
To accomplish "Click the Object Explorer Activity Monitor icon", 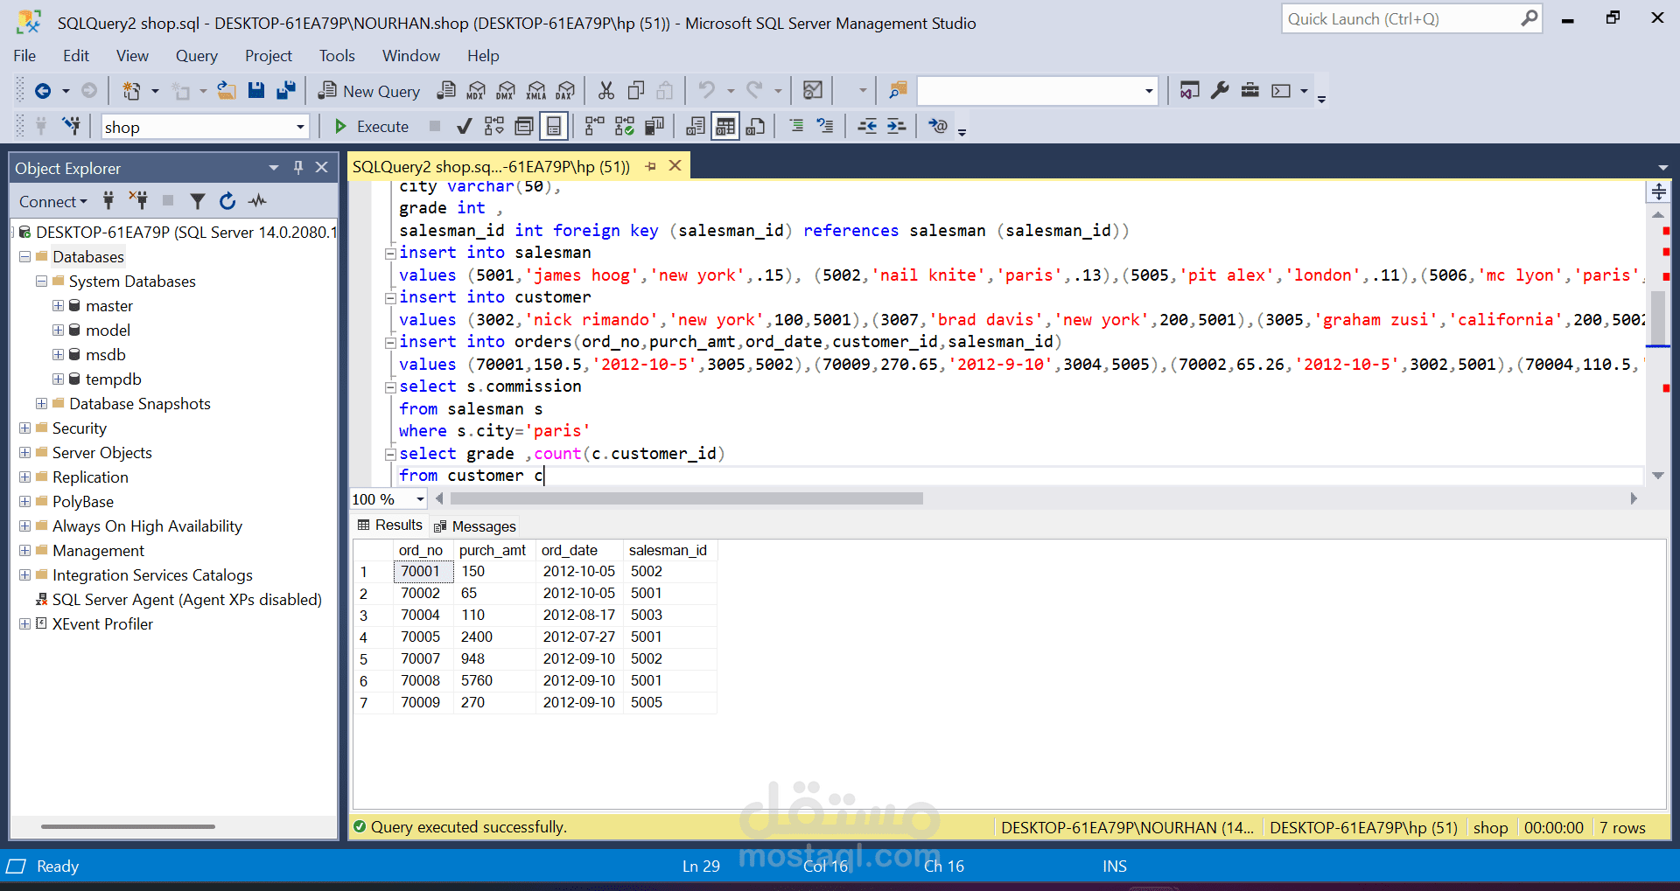I will (x=257, y=201).
